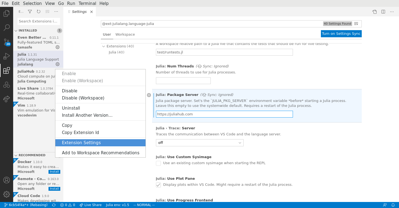
Task: Open the Help menu
Action: (104, 3)
